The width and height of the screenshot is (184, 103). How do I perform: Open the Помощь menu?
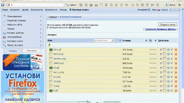63,10
